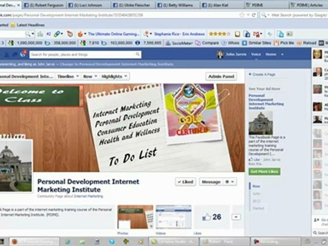Viewport: 328px width, 246px height.
Task: Open the Admin Panel
Action: tap(221, 77)
